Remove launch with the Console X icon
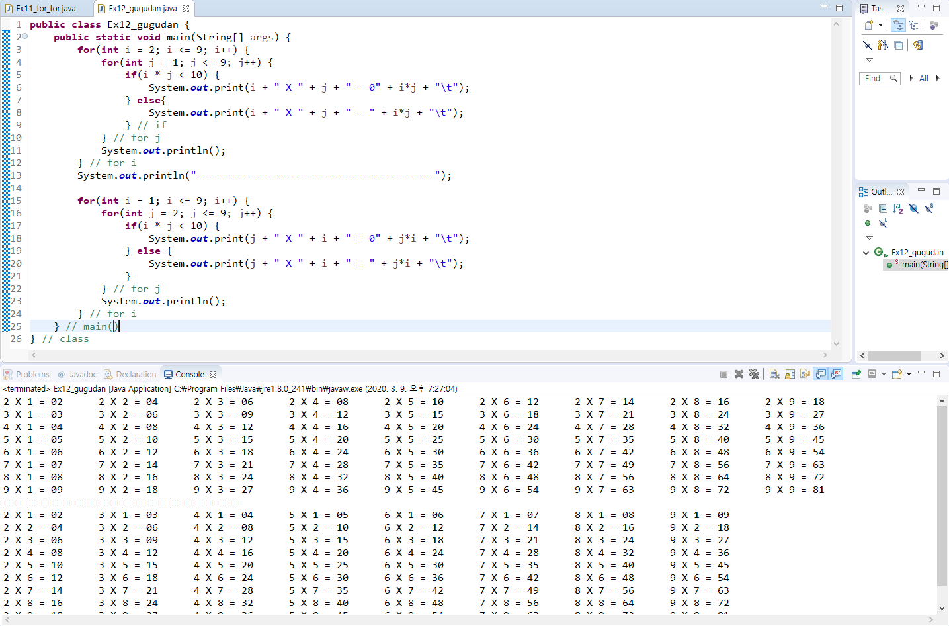 [739, 375]
